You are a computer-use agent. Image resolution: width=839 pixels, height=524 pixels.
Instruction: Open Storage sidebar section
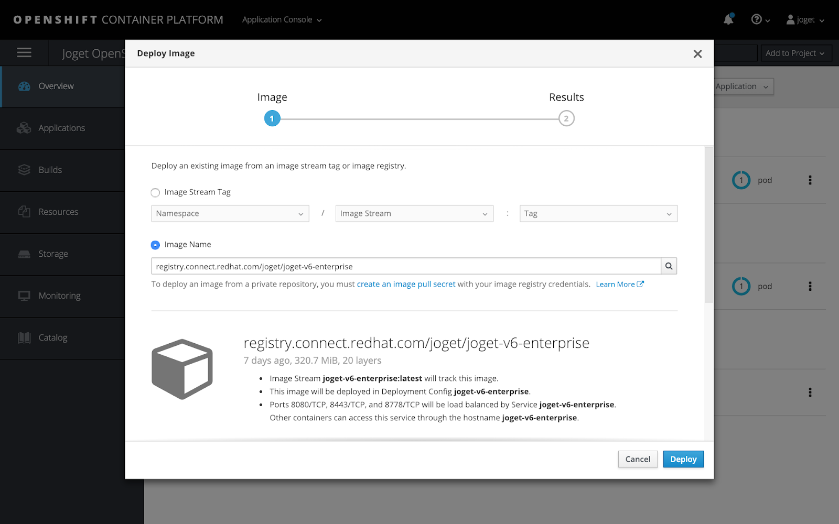(62, 254)
